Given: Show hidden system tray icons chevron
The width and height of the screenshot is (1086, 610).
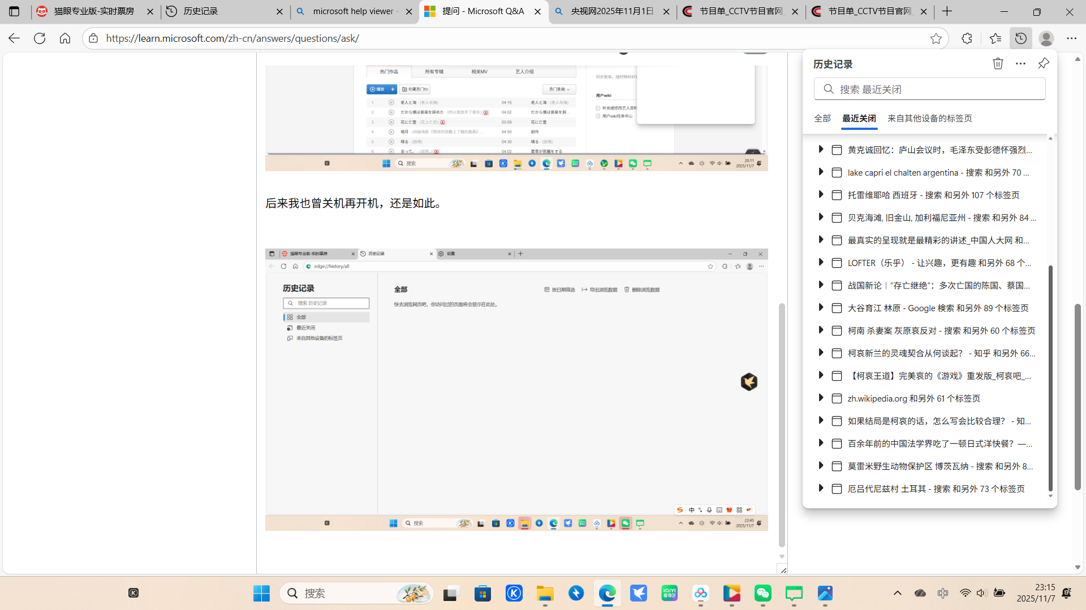Looking at the screenshot, I should pyautogui.click(x=897, y=593).
